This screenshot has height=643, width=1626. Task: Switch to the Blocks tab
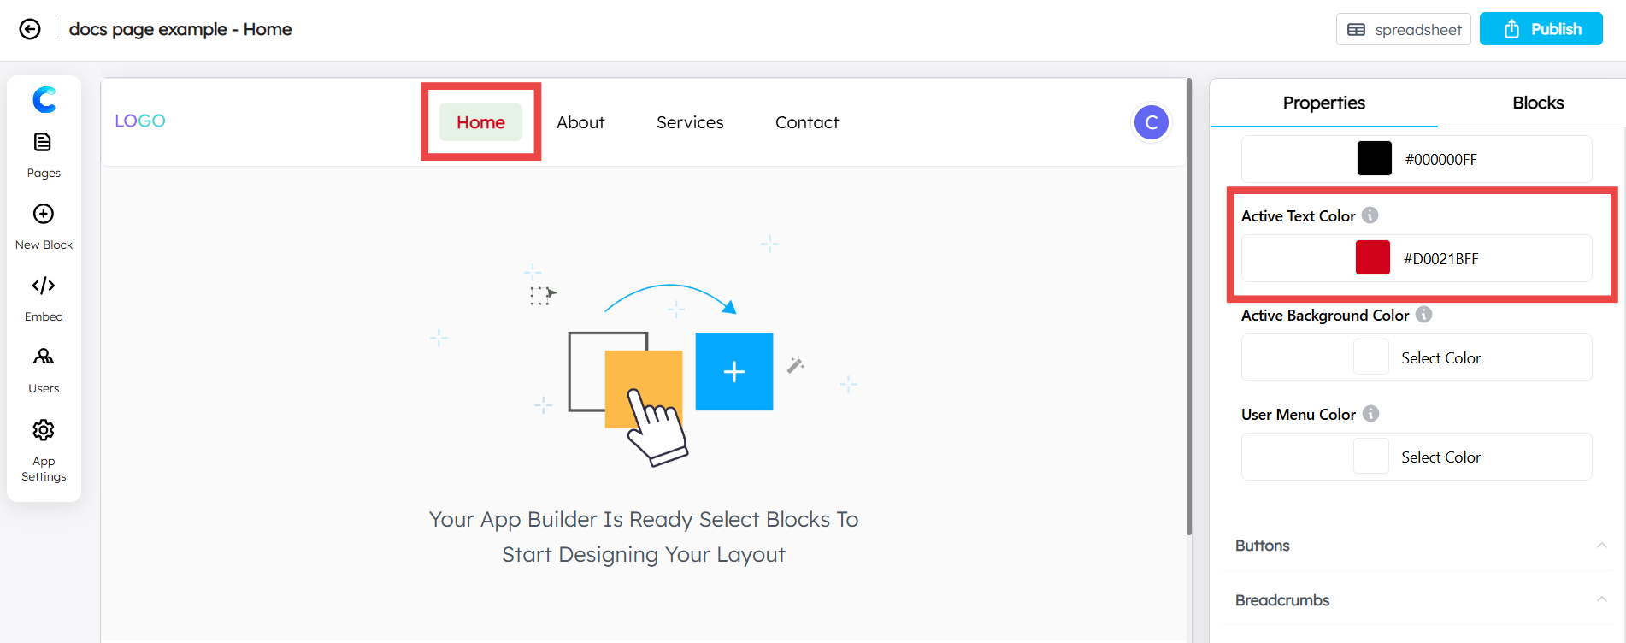(x=1538, y=103)
